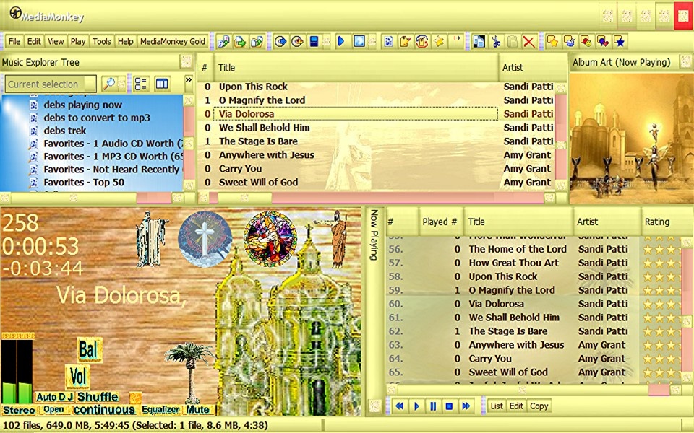Image resolution: width=694 pixels, height=433 pixels.
Task: Enable Auto DJ in the player
Action: pos(56,397)
